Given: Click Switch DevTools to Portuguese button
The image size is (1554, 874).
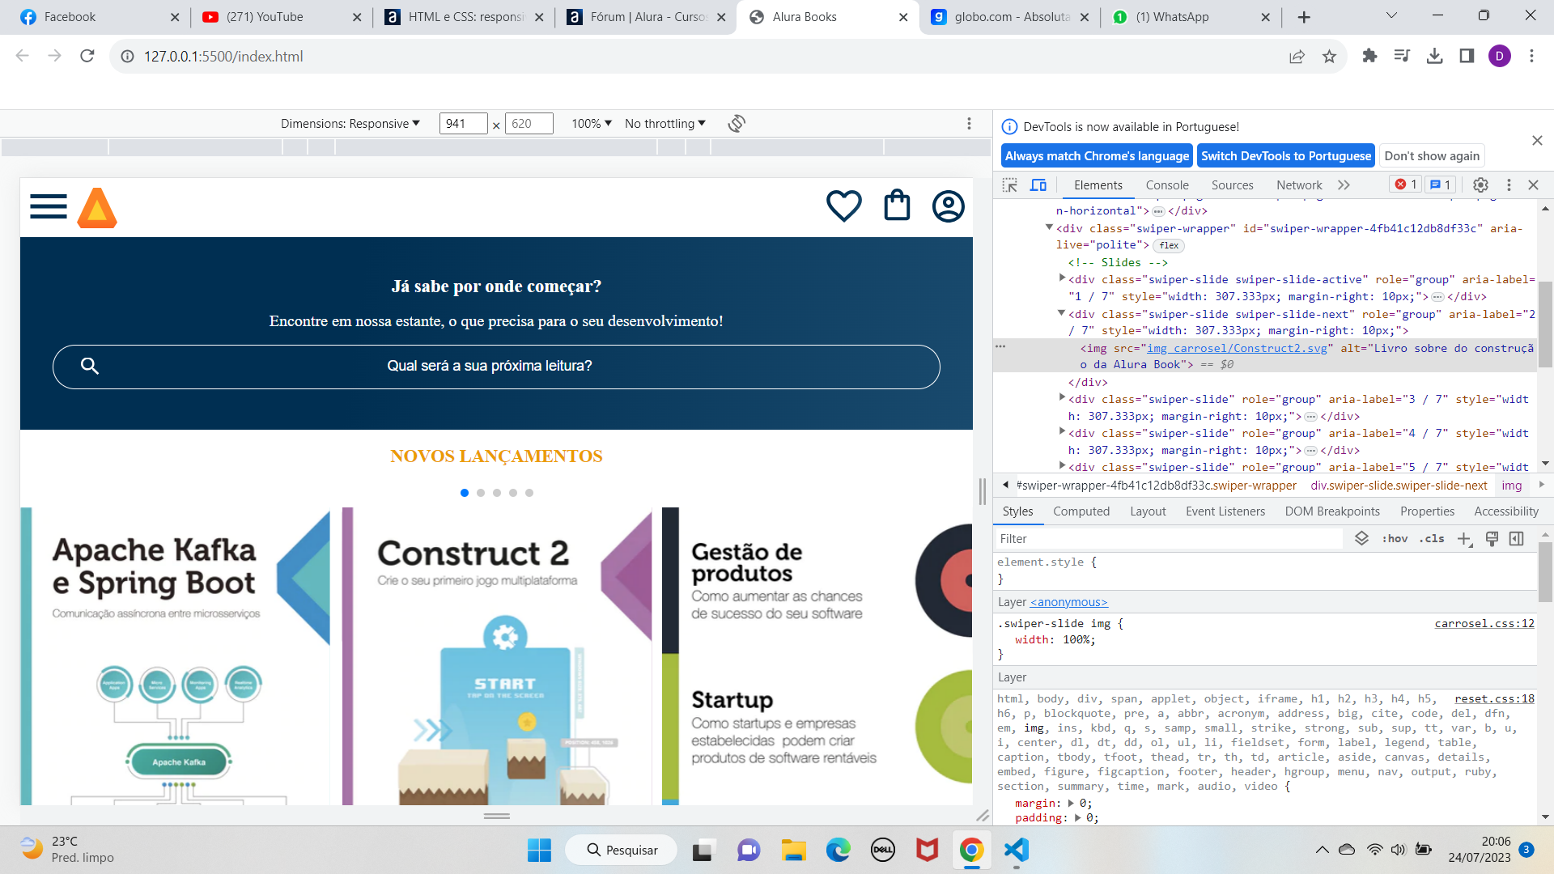Looking at the screenshot, I should click(1285, 156).
